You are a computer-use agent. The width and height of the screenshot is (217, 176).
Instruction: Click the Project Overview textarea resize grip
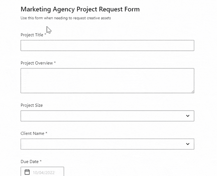pos(193,92)
